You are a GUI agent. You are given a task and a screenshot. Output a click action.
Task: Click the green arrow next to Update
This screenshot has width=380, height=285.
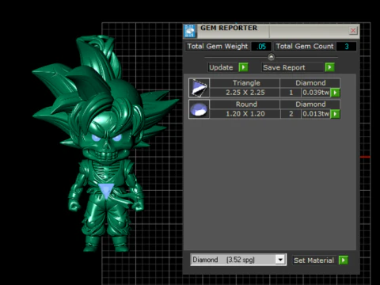243,67
